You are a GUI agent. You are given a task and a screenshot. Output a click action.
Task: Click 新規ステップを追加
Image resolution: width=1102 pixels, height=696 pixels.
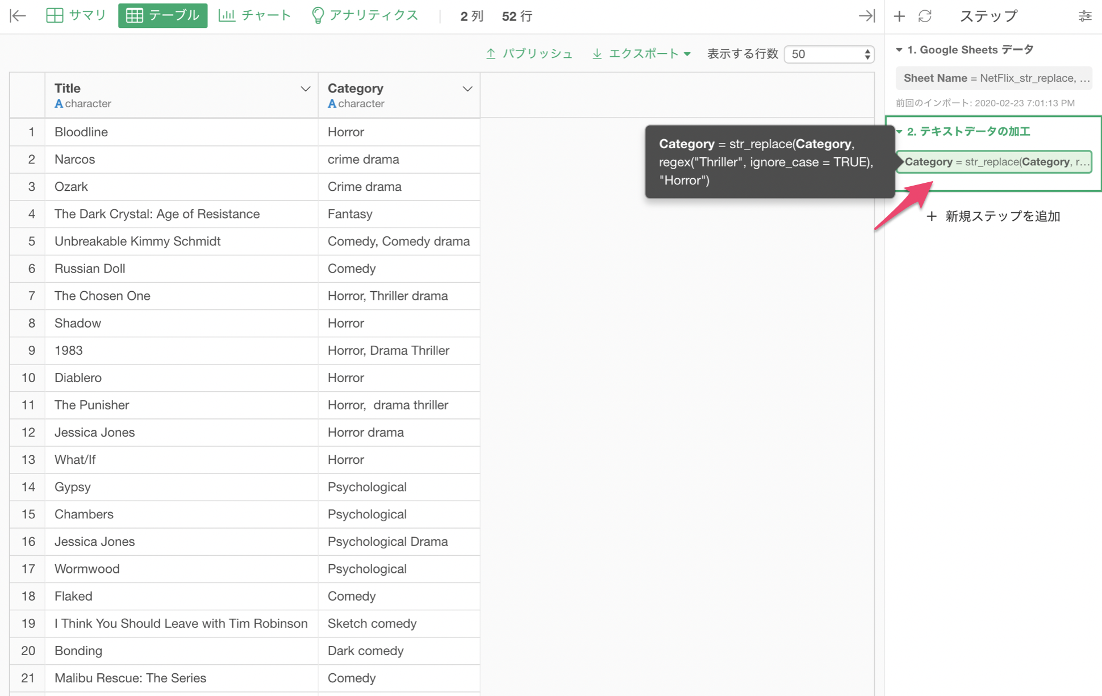[x=994, y=216]
